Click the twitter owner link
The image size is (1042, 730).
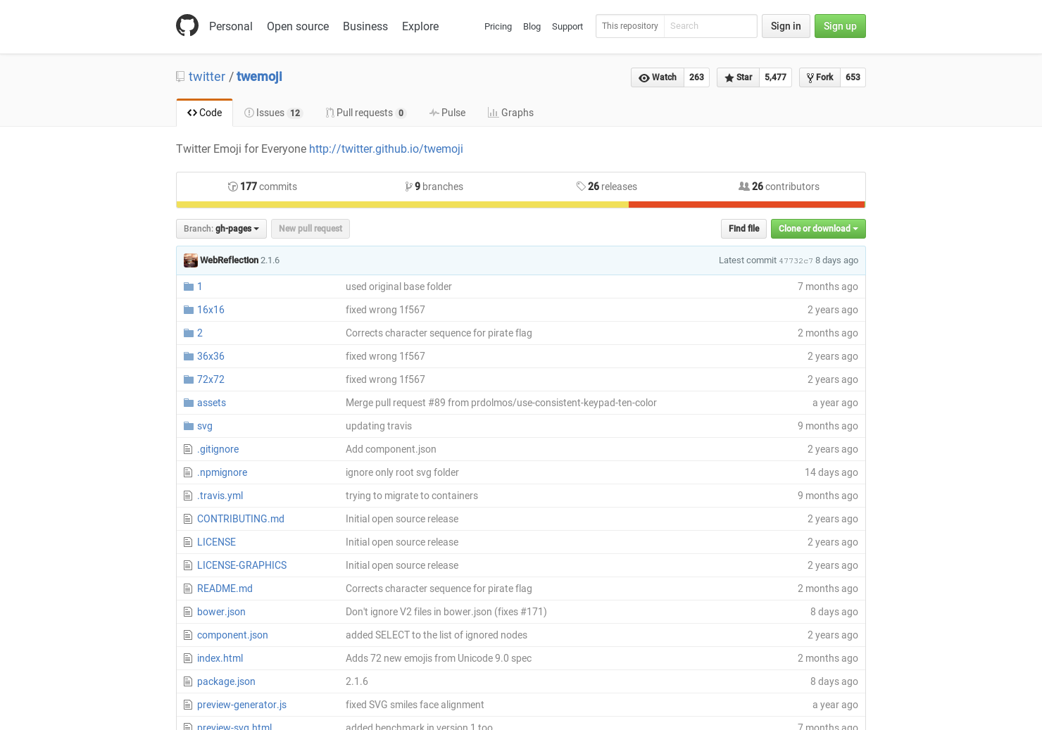[207, 77]
